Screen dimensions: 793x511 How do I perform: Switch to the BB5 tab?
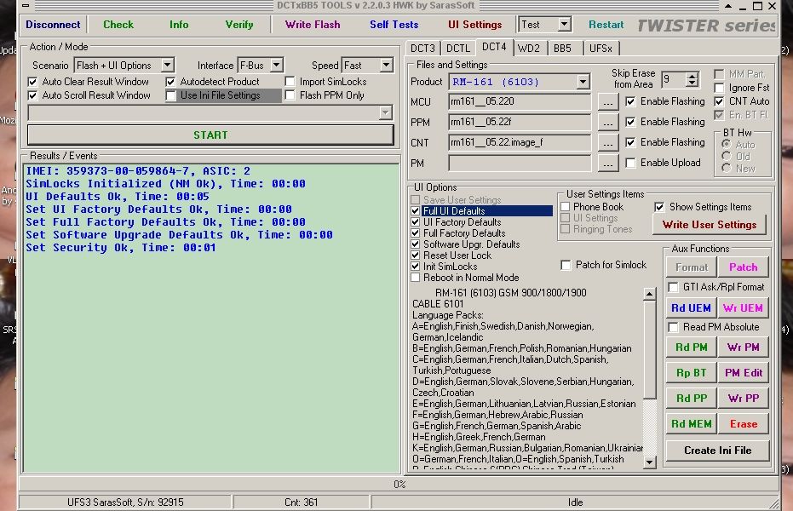pyautogui.click(x=563, y=49)
